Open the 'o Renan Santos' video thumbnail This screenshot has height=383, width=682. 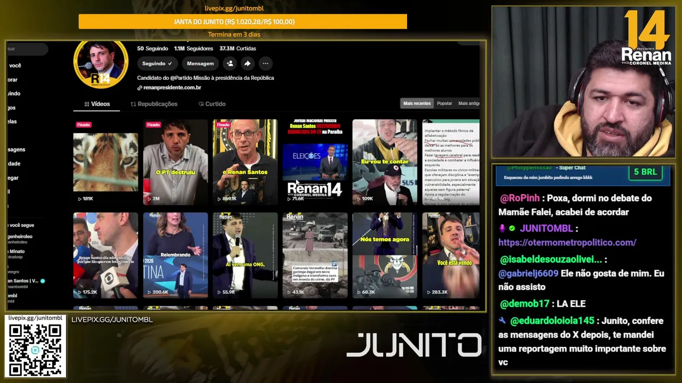coord(245,162)
